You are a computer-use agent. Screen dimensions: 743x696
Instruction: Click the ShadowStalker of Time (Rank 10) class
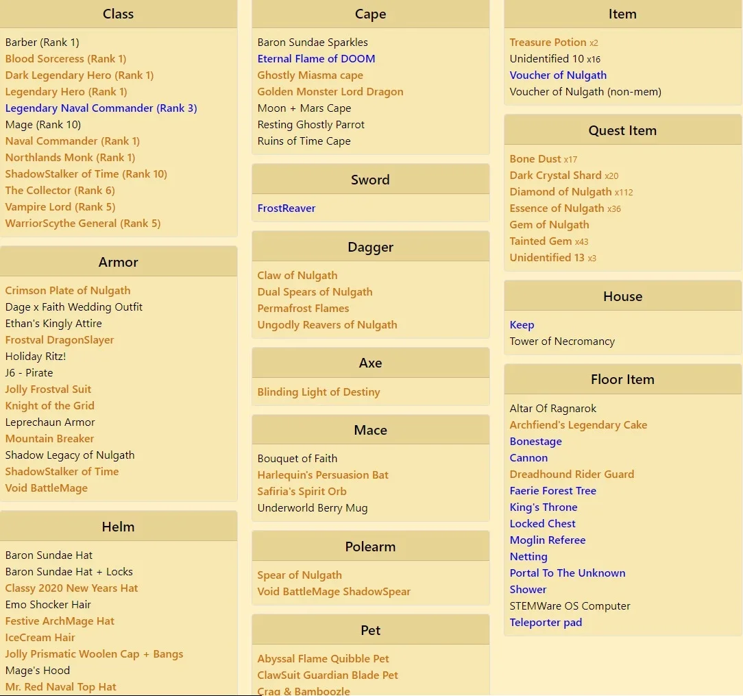pyautogui.click(x=86, y=174)
